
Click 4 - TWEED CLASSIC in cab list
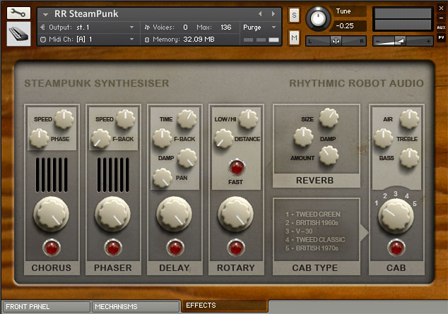[x=315, y=240]
